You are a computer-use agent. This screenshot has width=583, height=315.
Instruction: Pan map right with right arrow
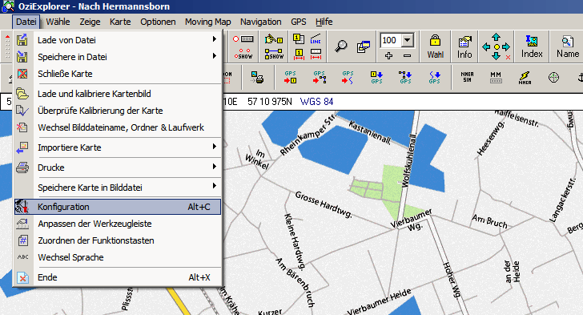[x=506, y=47]
